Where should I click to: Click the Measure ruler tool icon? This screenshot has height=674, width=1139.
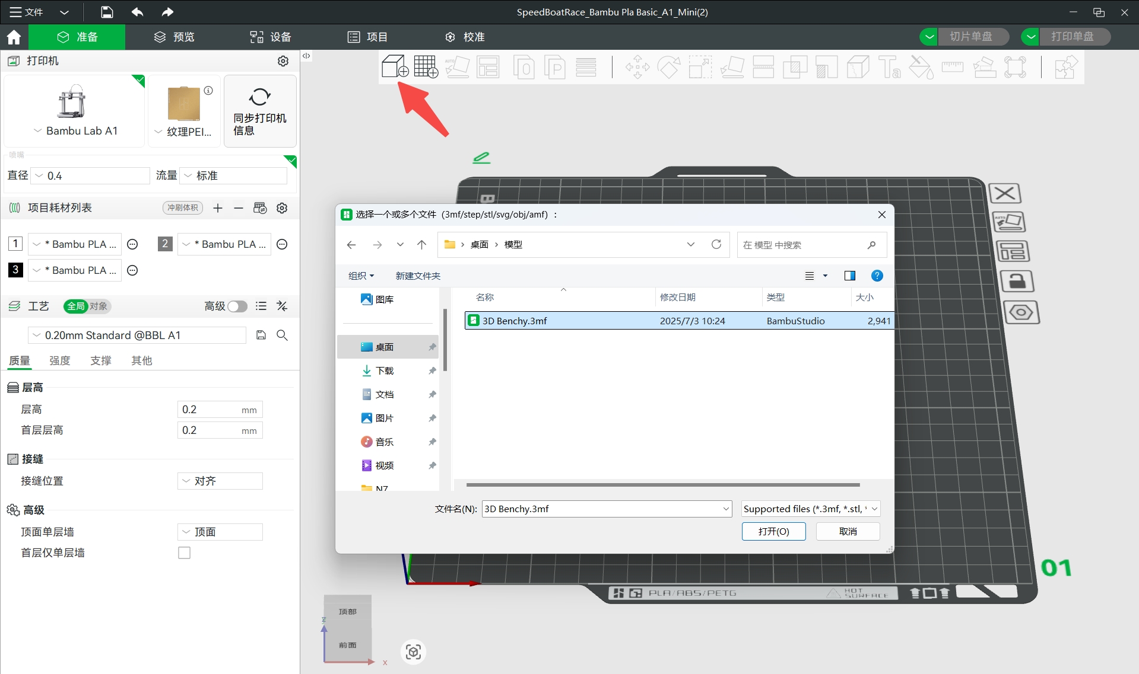pos(953,66)
